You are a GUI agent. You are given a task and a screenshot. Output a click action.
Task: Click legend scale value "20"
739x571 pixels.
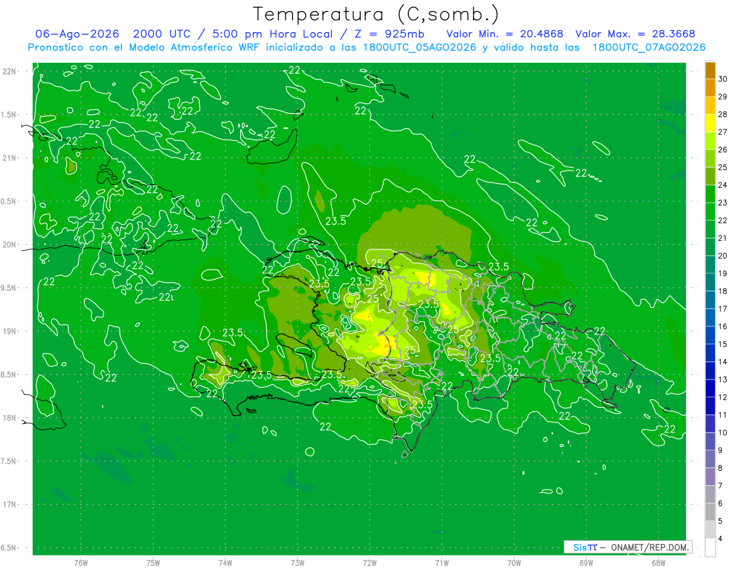point(722,256)
